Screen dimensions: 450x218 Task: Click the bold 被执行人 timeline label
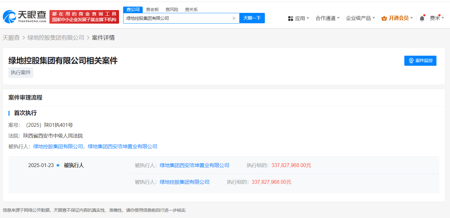pyautogui.click(x=74, y=165)
